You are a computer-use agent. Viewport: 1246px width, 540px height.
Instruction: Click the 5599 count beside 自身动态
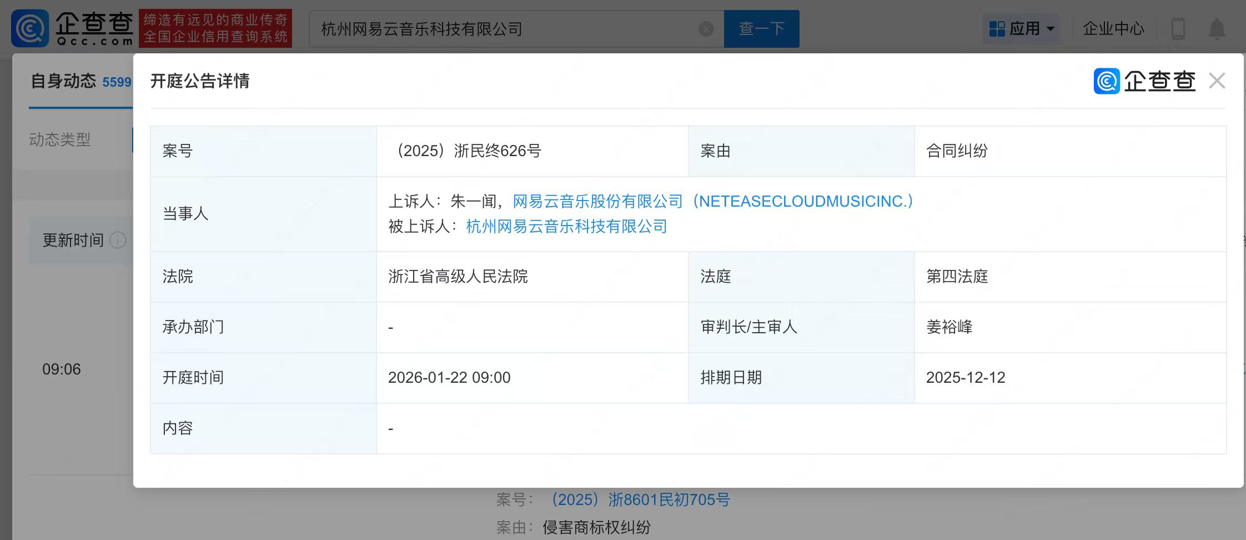117,82
